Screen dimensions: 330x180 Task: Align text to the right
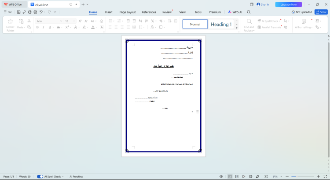coord(122,27)
